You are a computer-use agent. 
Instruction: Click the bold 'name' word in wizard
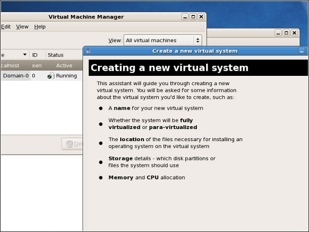pyautogui.click(x=122, y=108)
